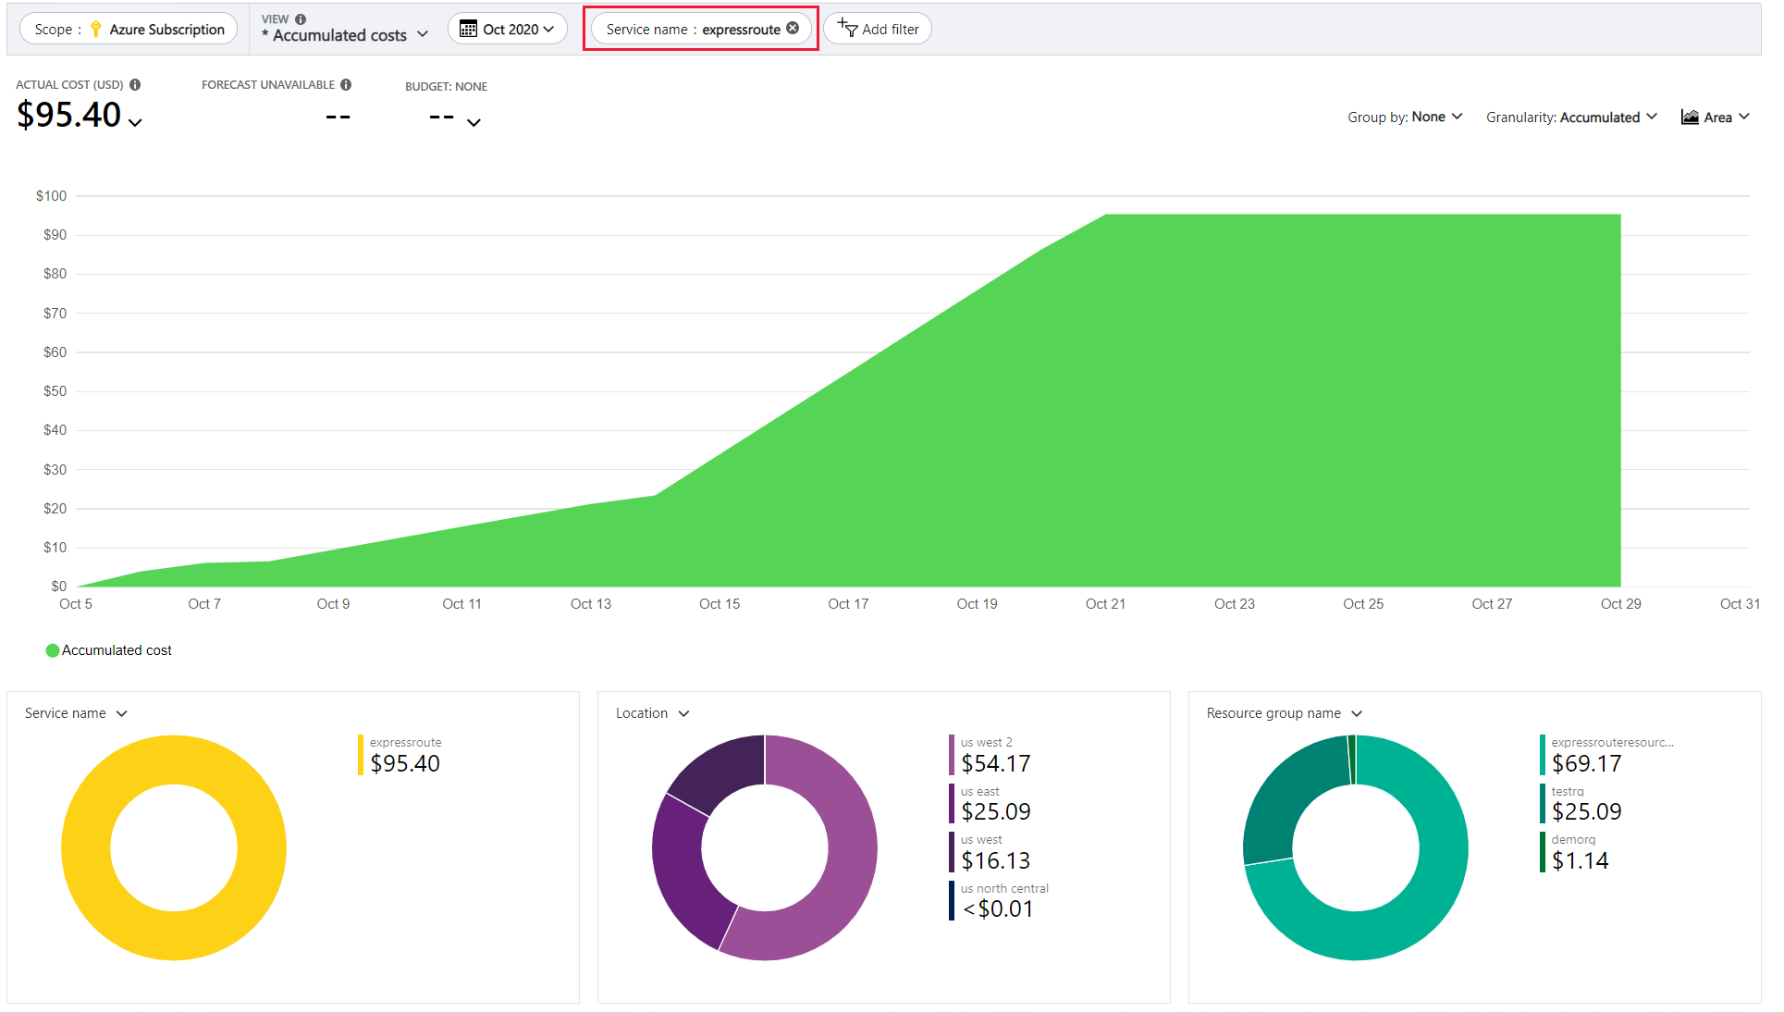Click the Scope Azure Subscription pill
The height and width of the screenshot is (1013, 1784).
[129, 29]
